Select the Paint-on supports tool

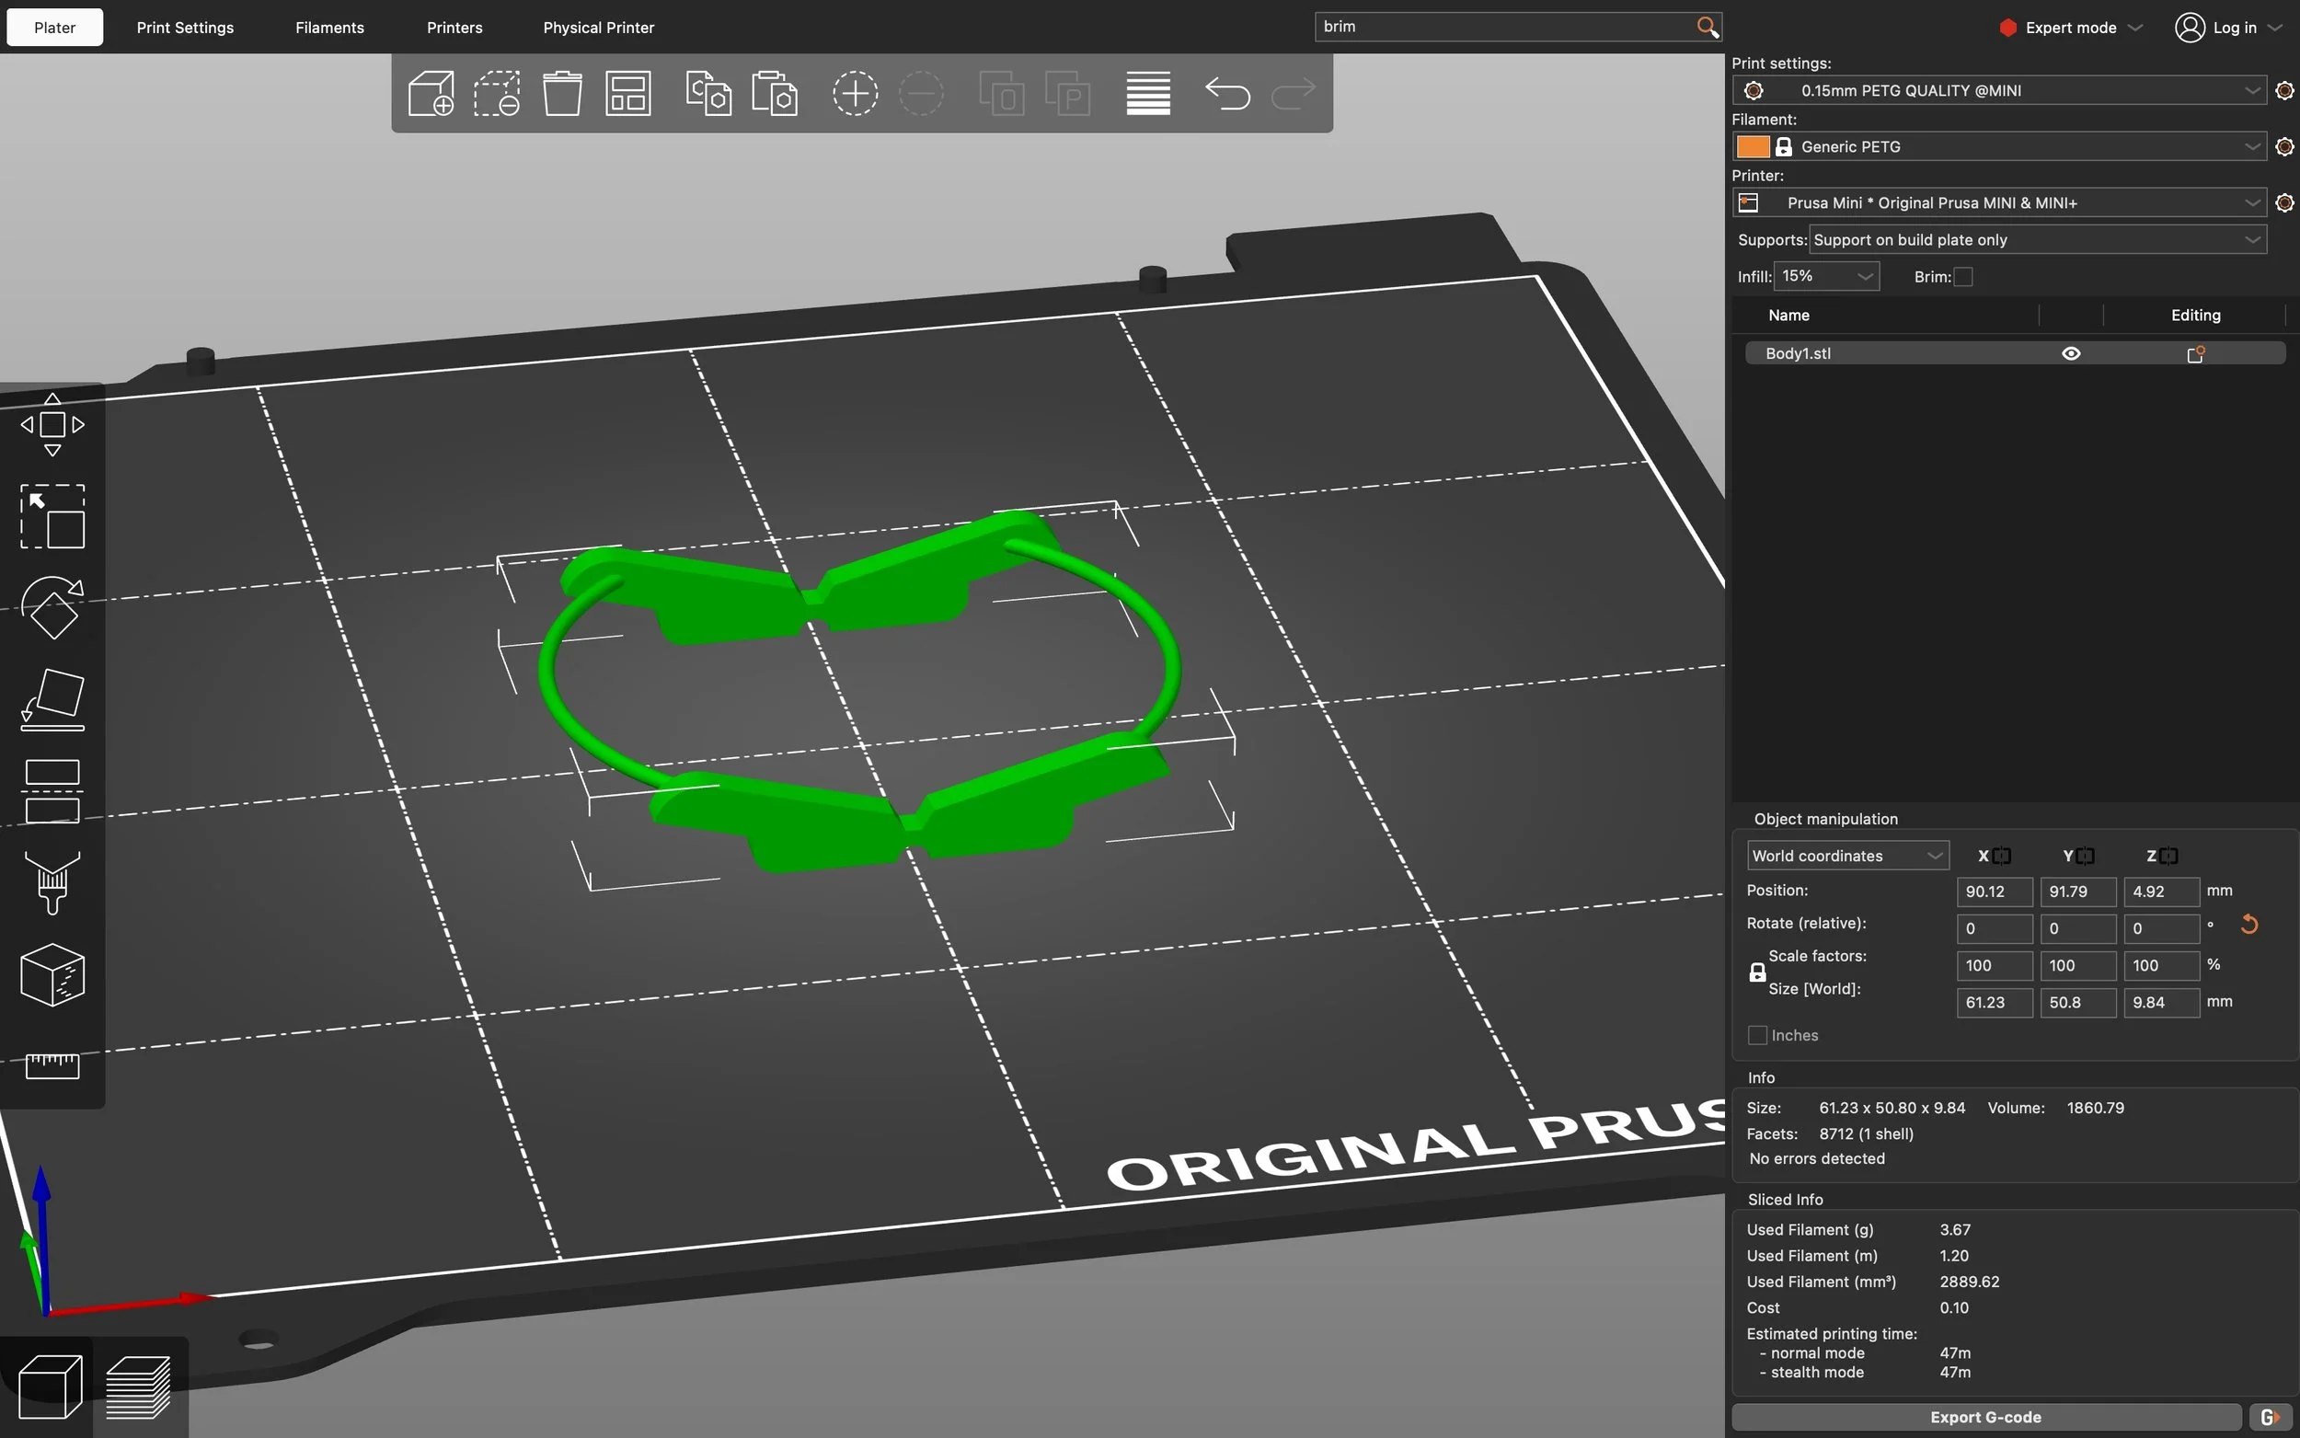tap(52, 882)
